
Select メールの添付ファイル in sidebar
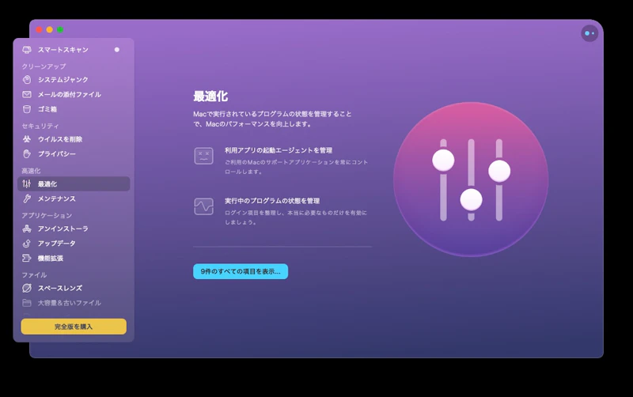pyautogui.click(x=74, y=94)
